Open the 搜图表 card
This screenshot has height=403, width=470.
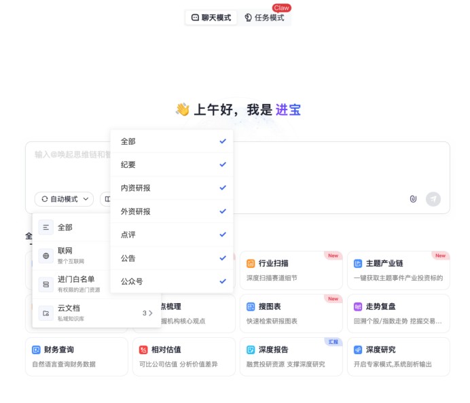[291, 314]
